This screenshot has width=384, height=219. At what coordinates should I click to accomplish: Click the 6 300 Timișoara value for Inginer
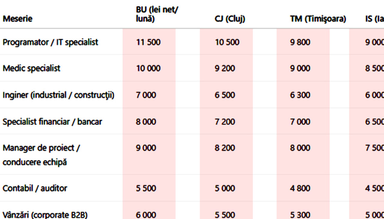(300, 95)
